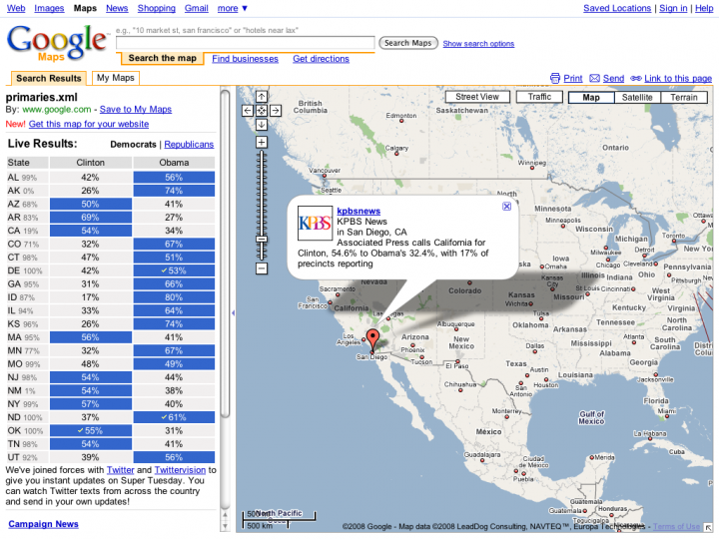719x539 pixels.
Task: Click 'Show search options' link
Action: (478, 44)
